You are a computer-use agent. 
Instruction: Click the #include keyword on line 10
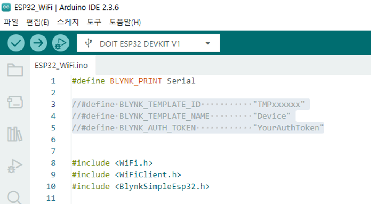pyautogui.click(x=90, y=187)
